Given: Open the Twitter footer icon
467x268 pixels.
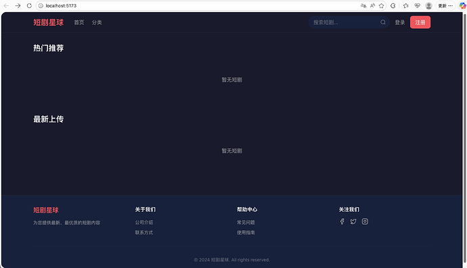Looking at the screenshot, I should 353,221.
